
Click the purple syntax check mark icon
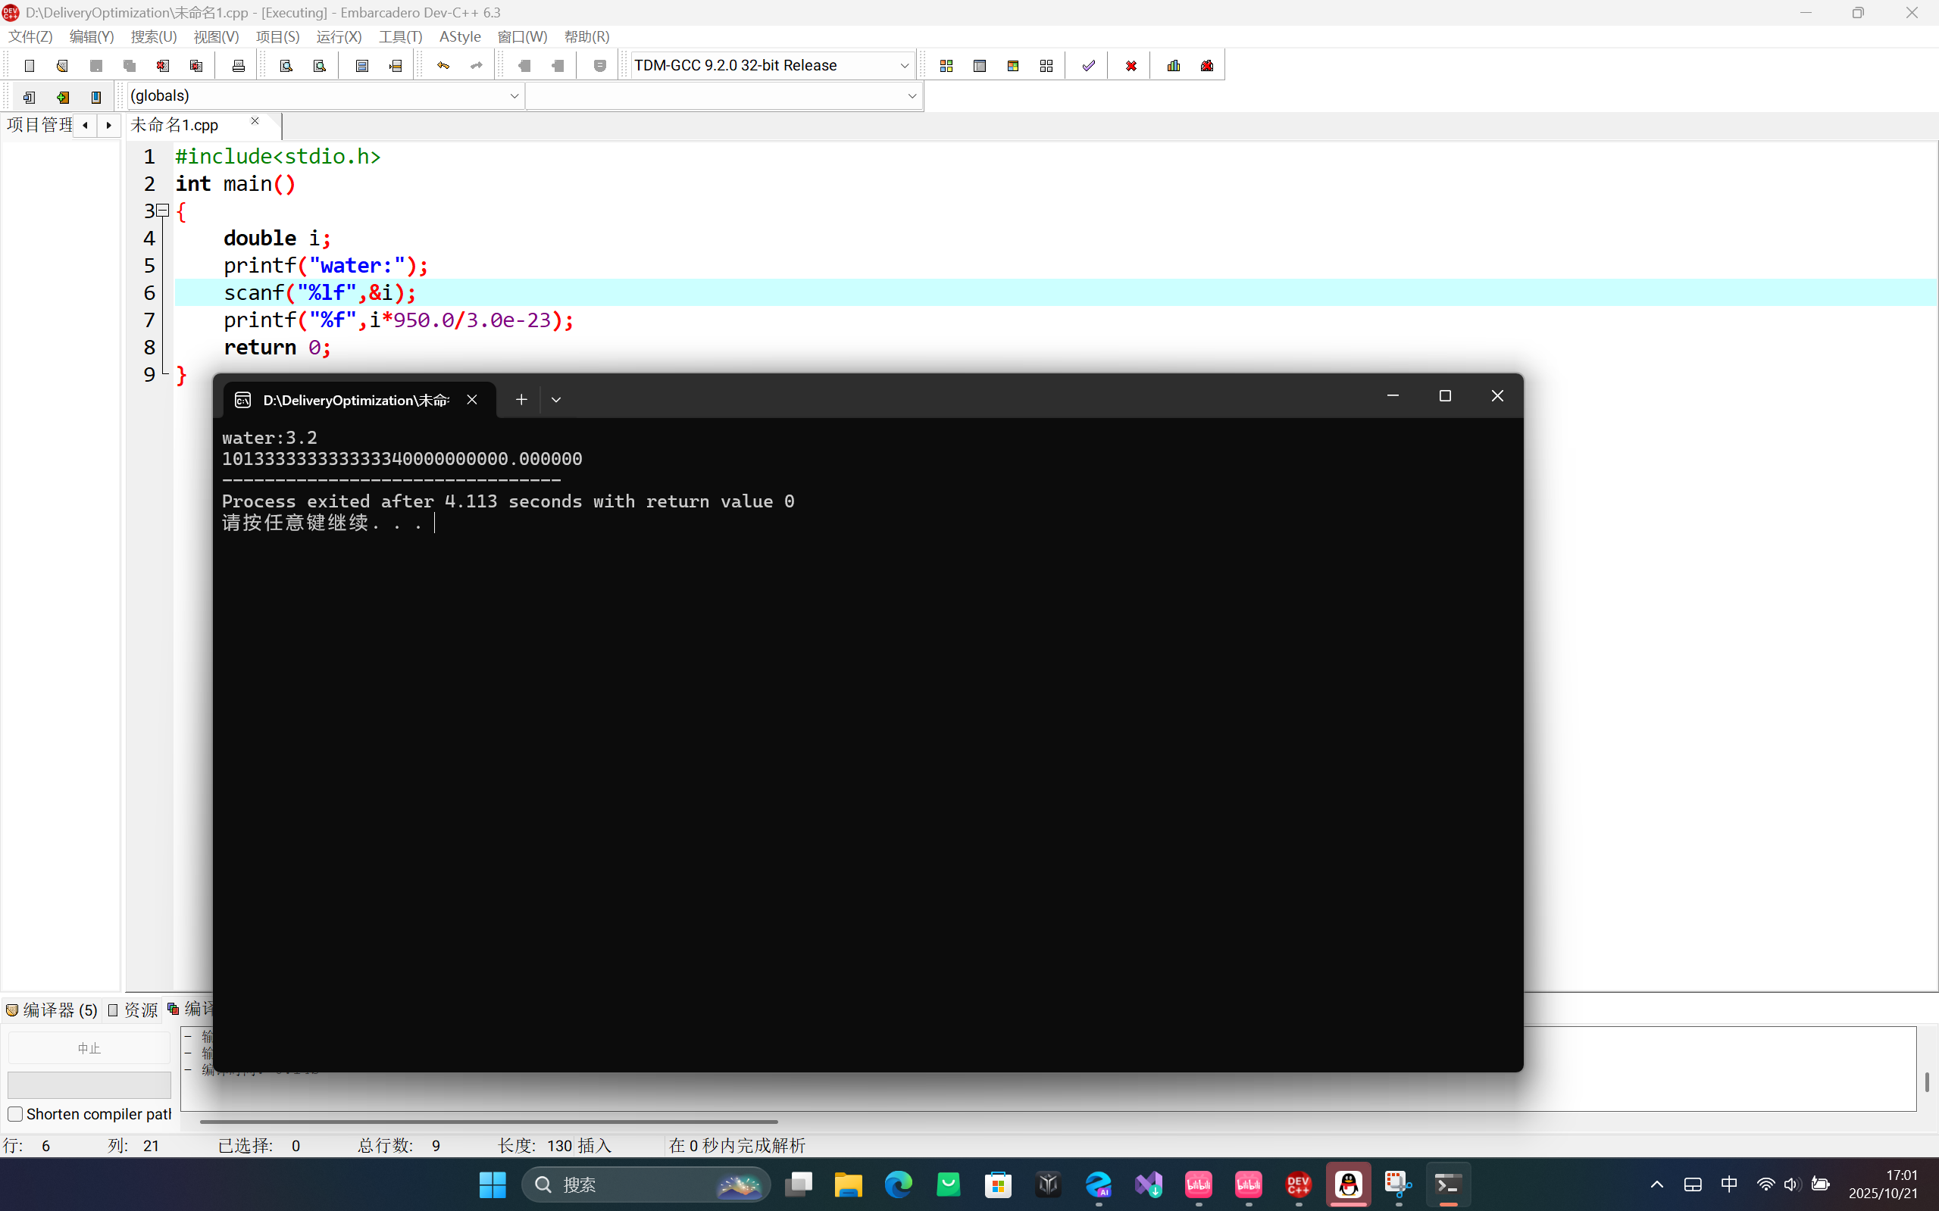(x=1088, y=66)
